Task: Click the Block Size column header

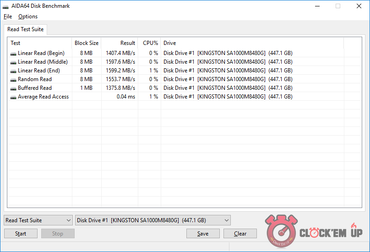Action: click(x=87, y=43)
